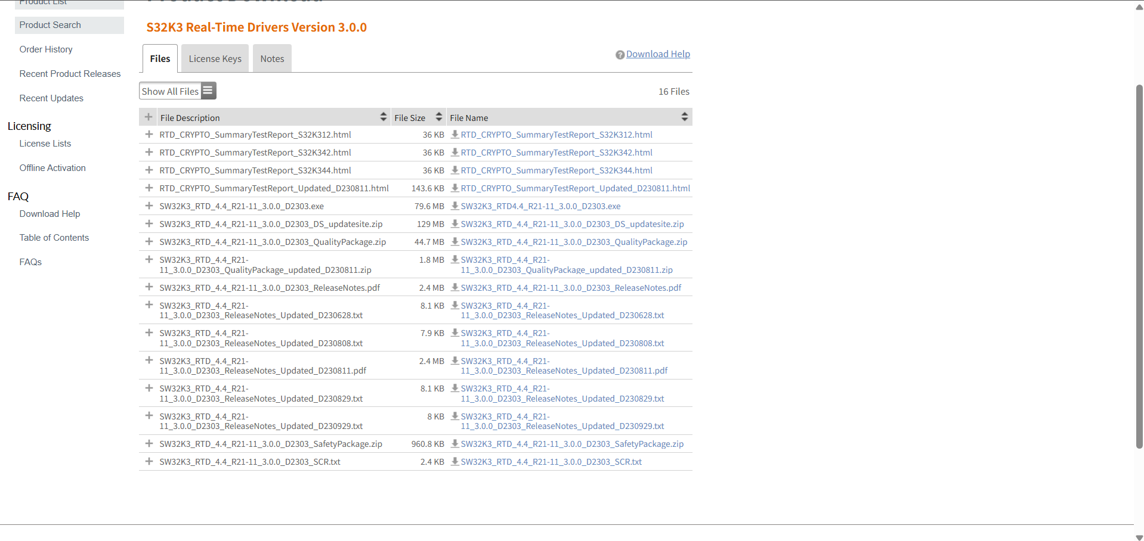Click the help icon beside Download Help
This screenshot has height=541, width=1144.
tap(620, 55)
